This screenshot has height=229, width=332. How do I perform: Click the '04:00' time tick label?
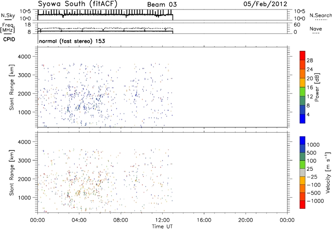79,220
